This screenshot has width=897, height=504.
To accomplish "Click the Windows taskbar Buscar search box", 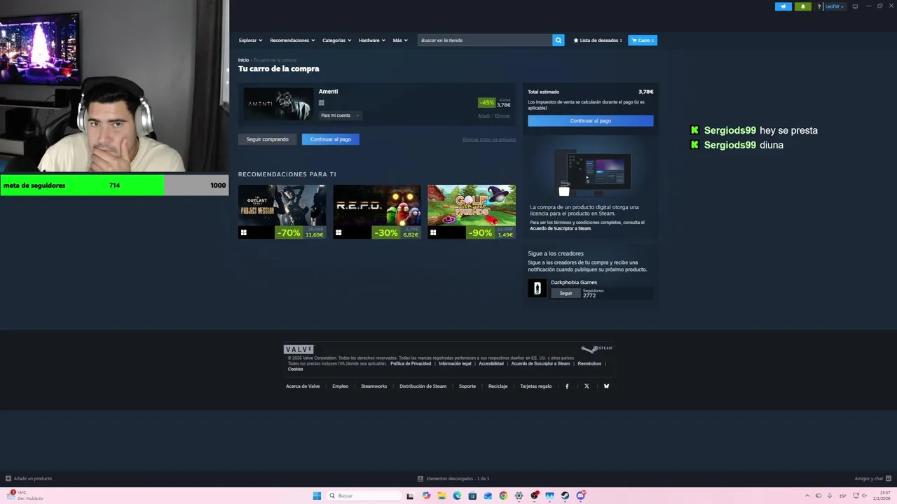I will tap(365, 496).
